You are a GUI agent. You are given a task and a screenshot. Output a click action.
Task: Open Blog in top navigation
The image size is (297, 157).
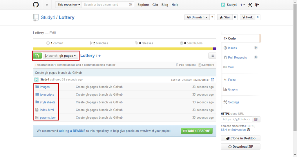[165, 5]
